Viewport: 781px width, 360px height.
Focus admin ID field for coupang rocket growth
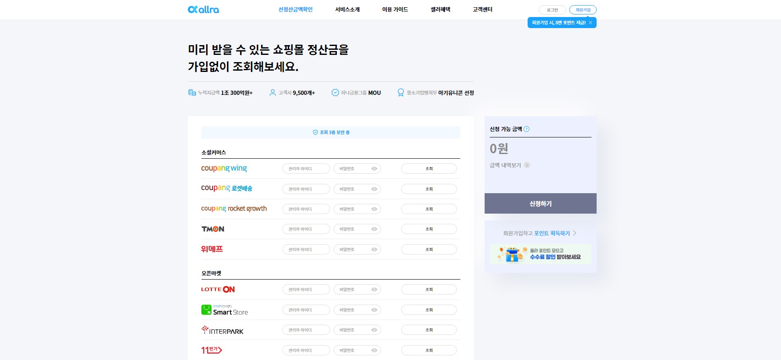click(x=306, y=209)
